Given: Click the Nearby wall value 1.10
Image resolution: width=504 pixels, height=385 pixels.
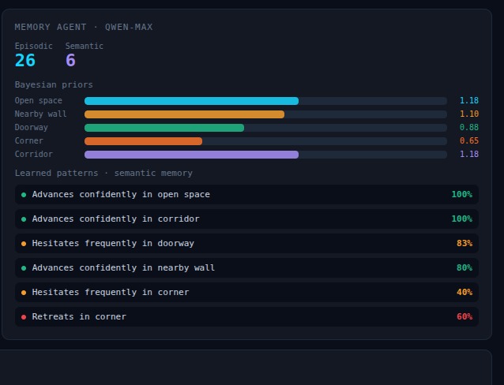Looking at the screenshot, I should [469, 114].
